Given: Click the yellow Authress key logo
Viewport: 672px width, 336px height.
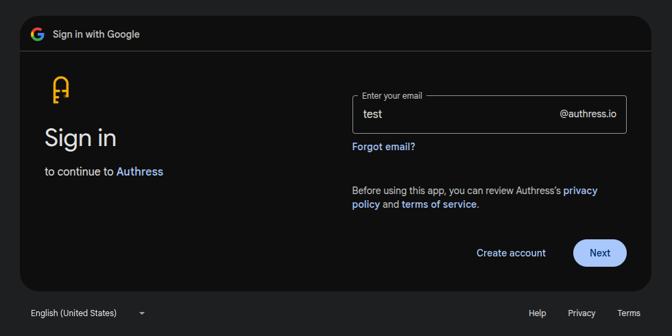Looking at the screenshot, I should pos(61,90).
